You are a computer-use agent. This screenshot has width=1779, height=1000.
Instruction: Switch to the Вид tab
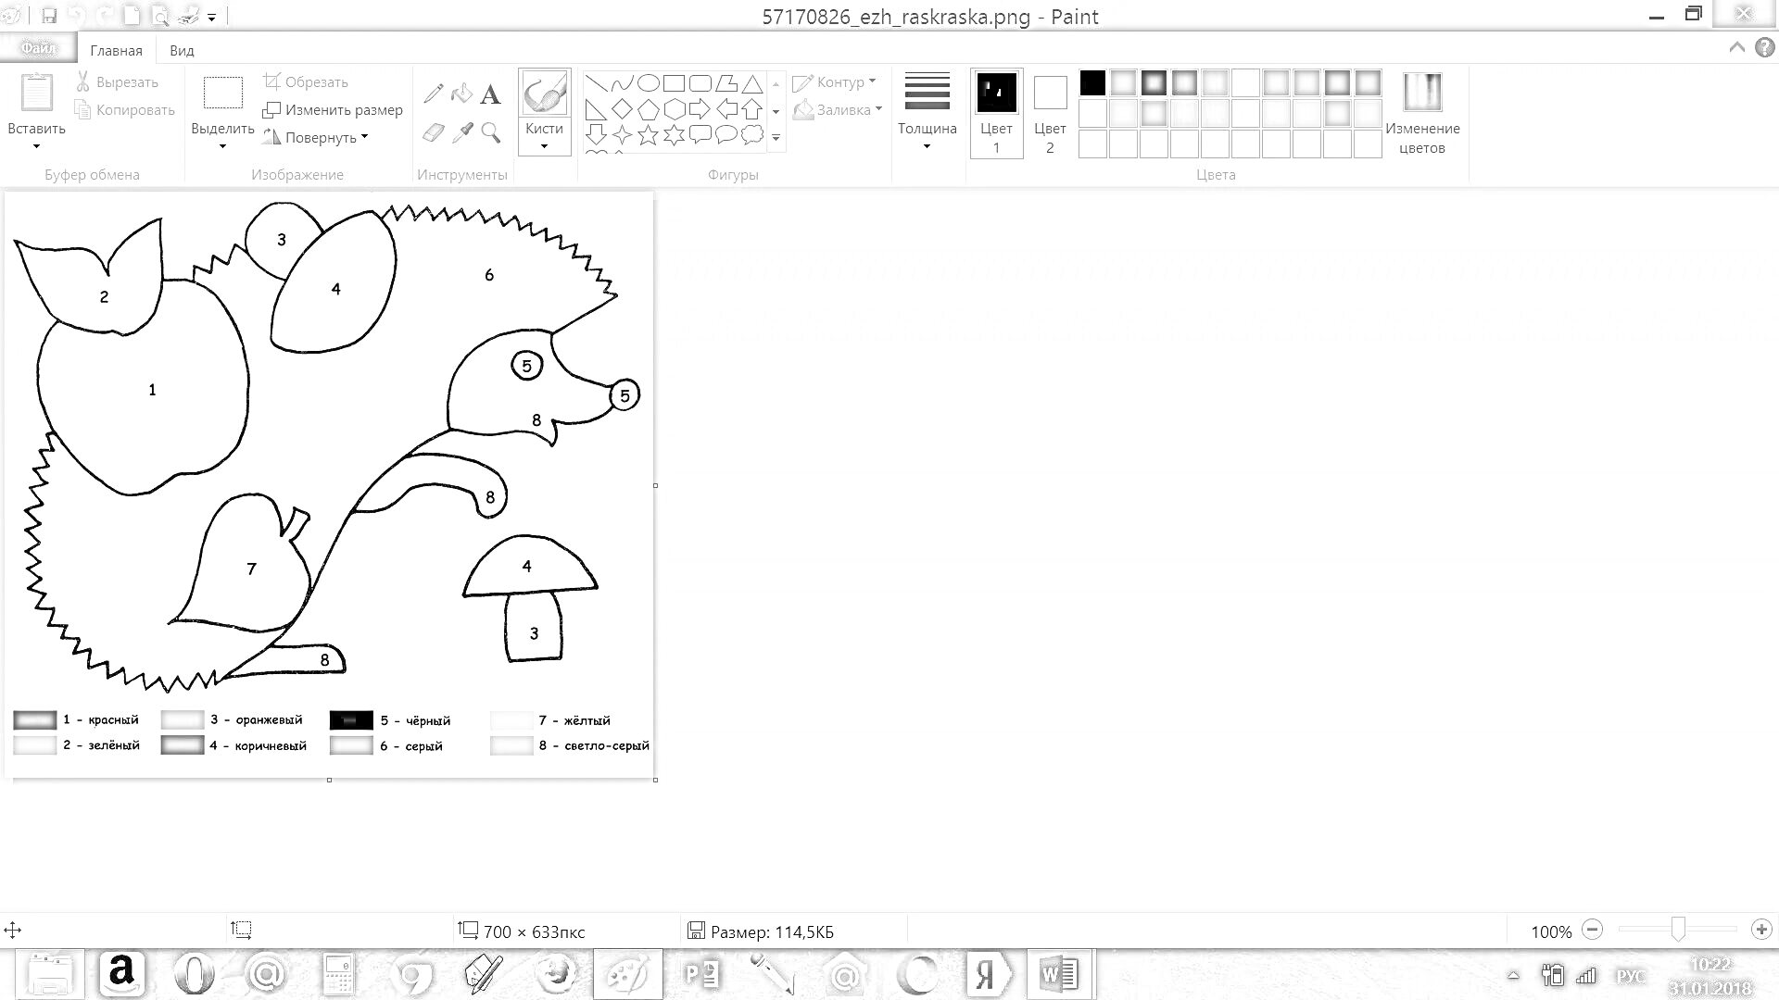click(x=182, y=50)
